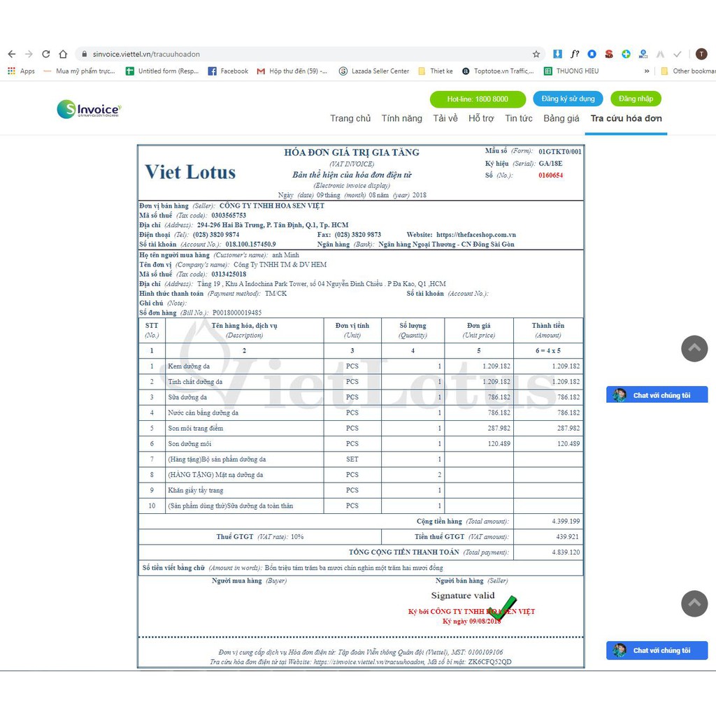Click the browser back arrow
This screenshot has width=716, height=716.
pyautogui.click(x=11, y=54)
